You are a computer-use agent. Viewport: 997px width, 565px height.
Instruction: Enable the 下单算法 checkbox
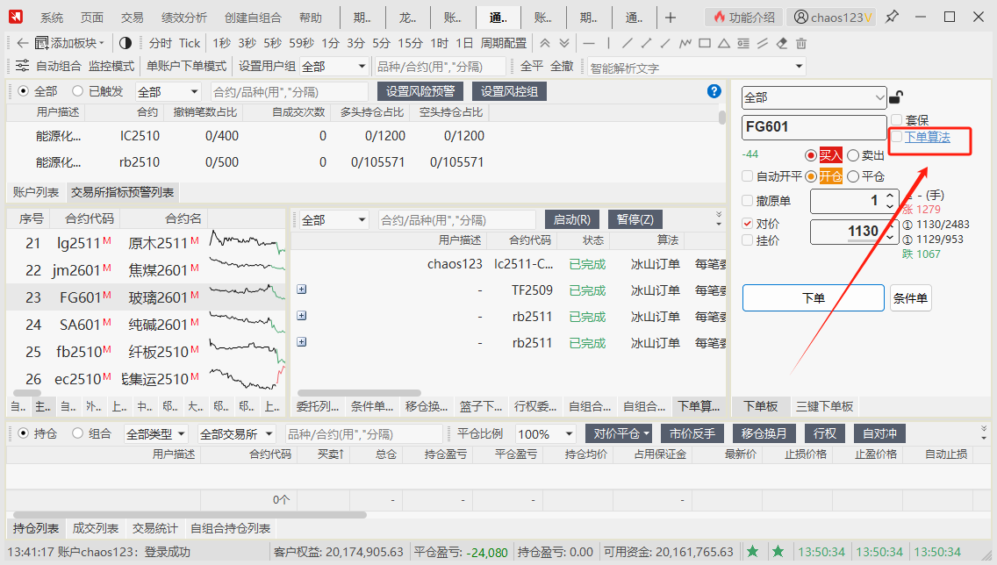[x=897, y=137]
